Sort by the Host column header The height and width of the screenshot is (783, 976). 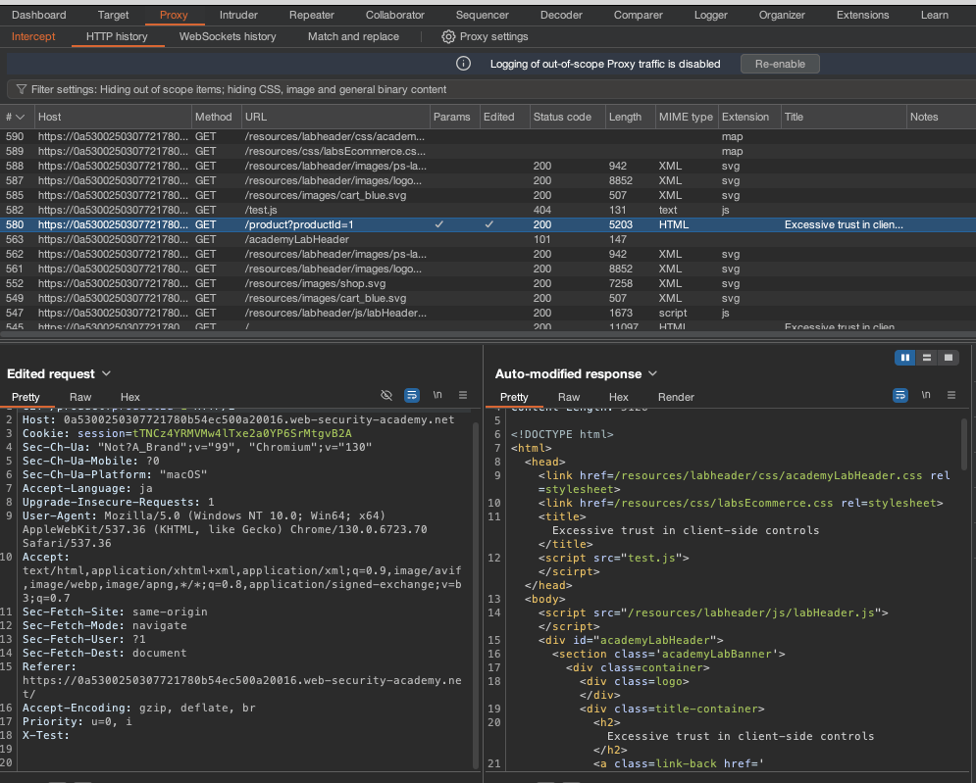point(113,117)
